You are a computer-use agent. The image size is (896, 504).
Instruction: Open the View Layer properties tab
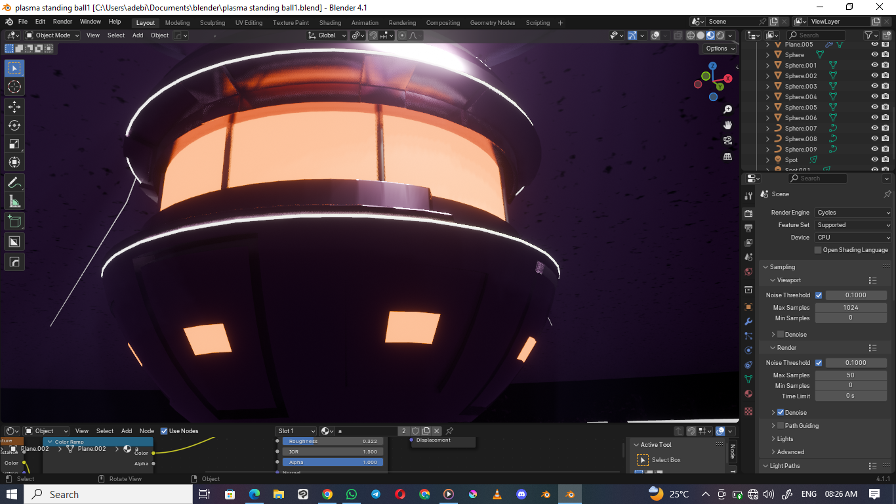click(x=748, y=243)
